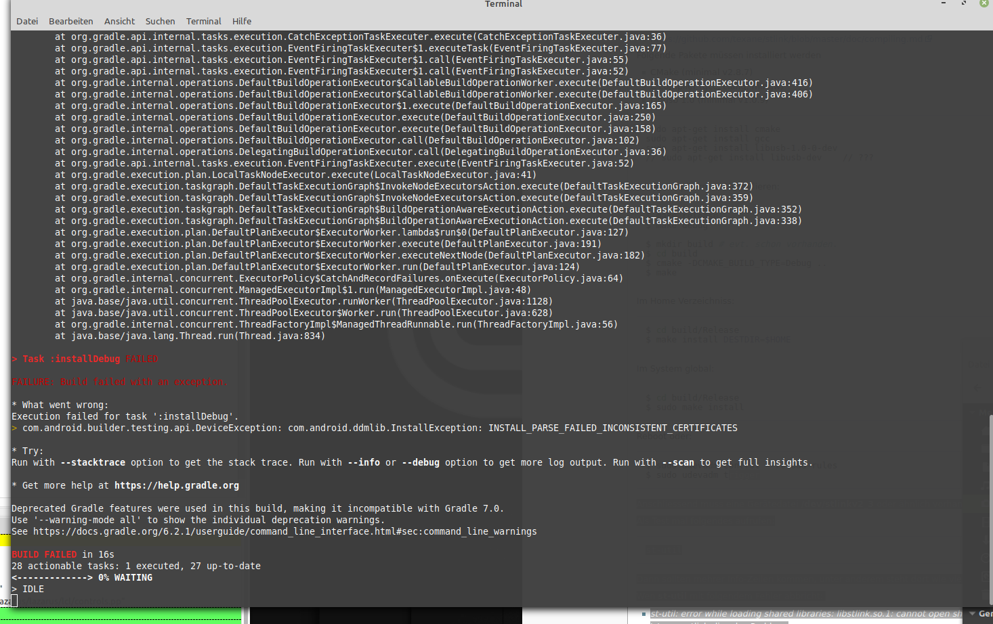Viewport: 993px width, 624px height.
Task: Click the docs.gradle.org command_line_interface URL
Action: click(x=284, y=531)
